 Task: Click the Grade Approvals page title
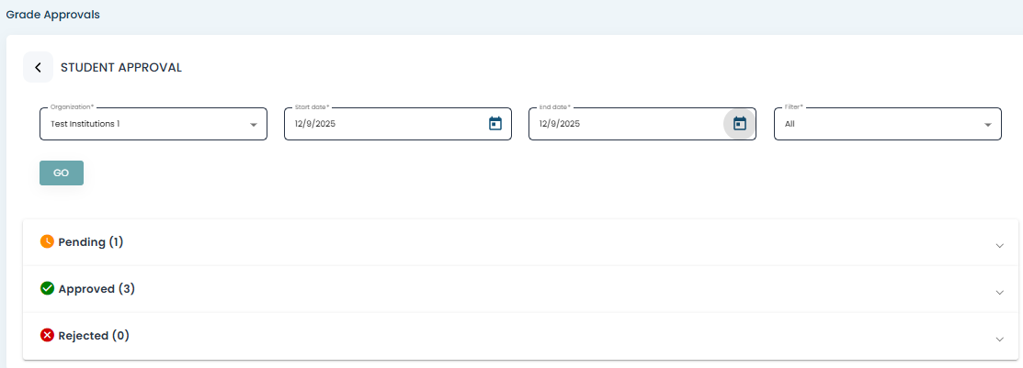[x=52, y=15]
